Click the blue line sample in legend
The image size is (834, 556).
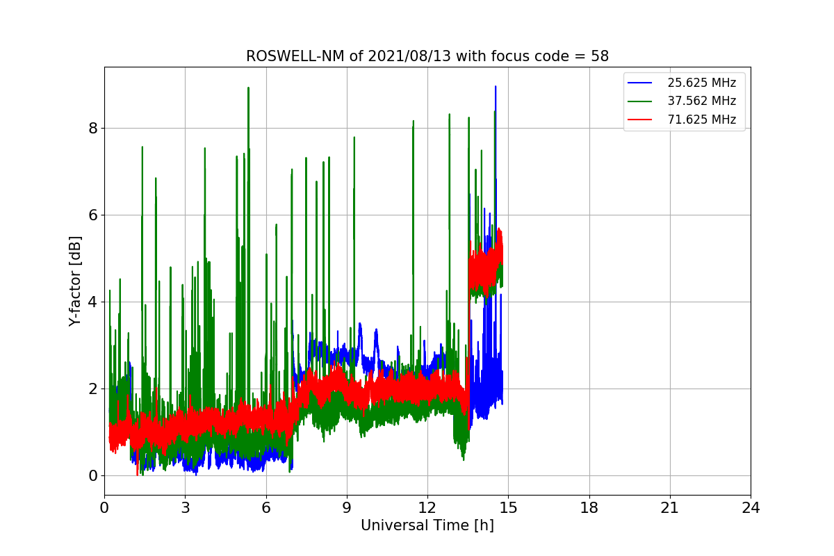[x=641, y=83]
